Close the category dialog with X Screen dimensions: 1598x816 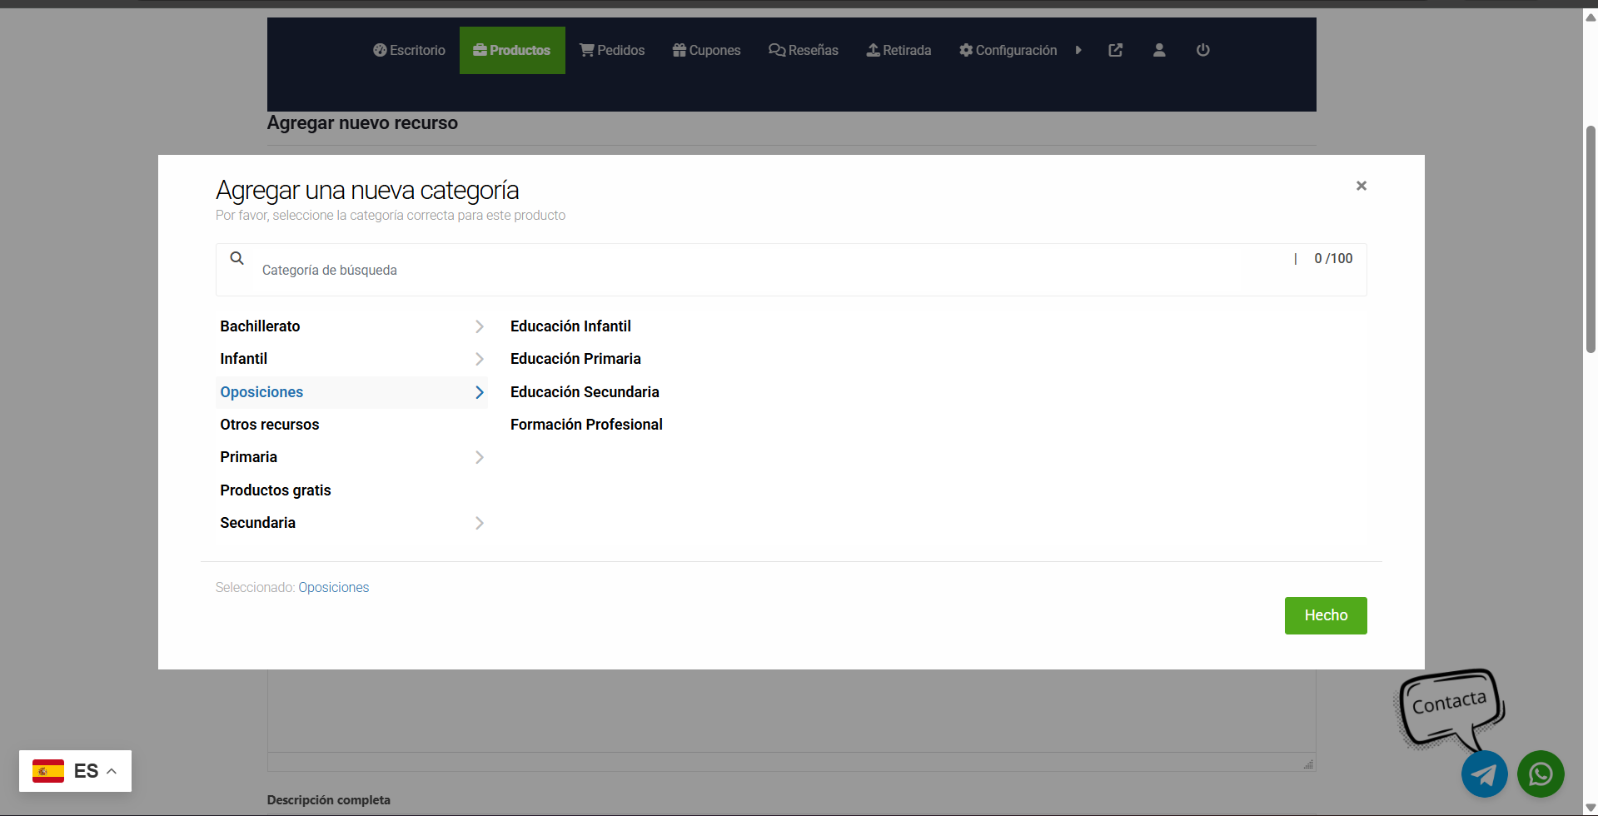pos(1361,186)
